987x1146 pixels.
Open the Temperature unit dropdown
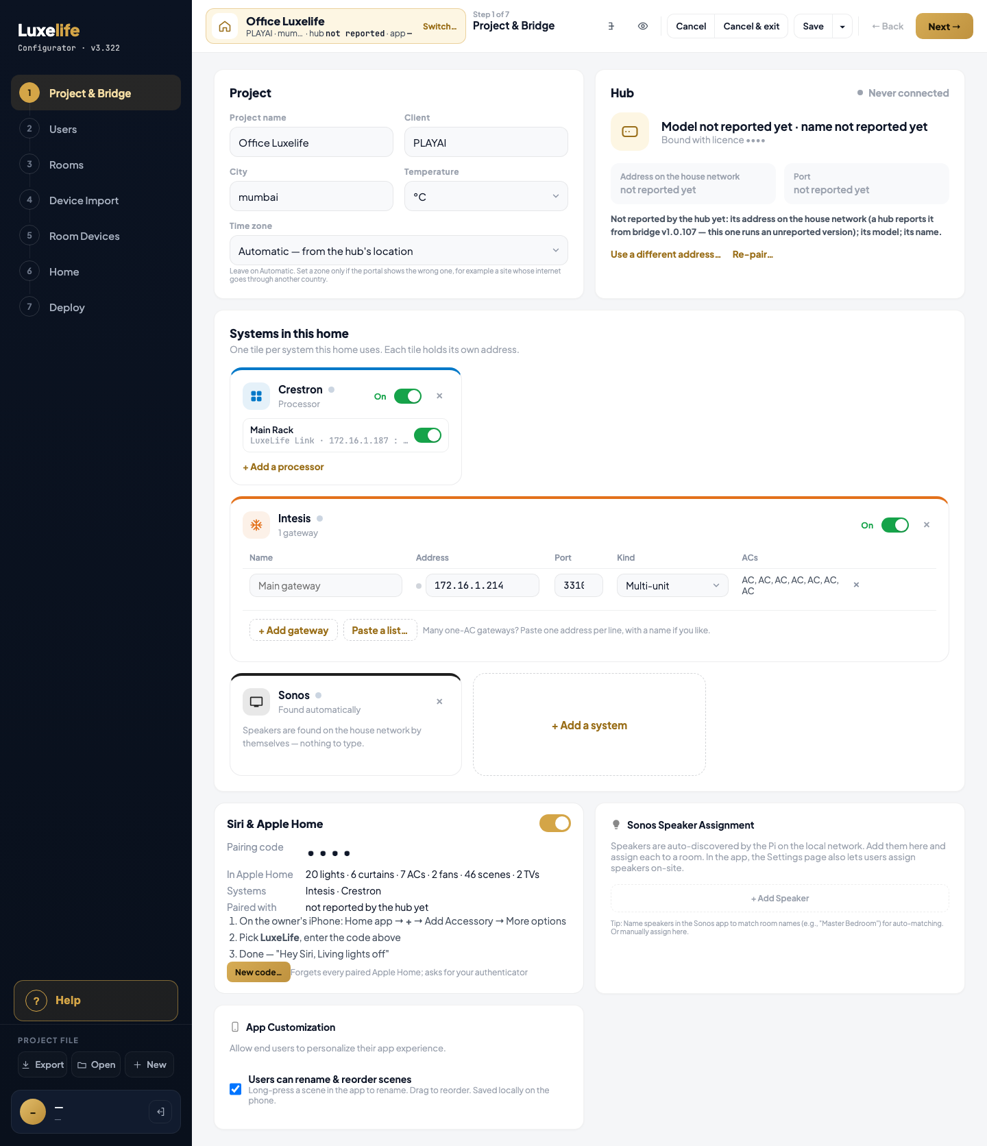tap(486, 197)
